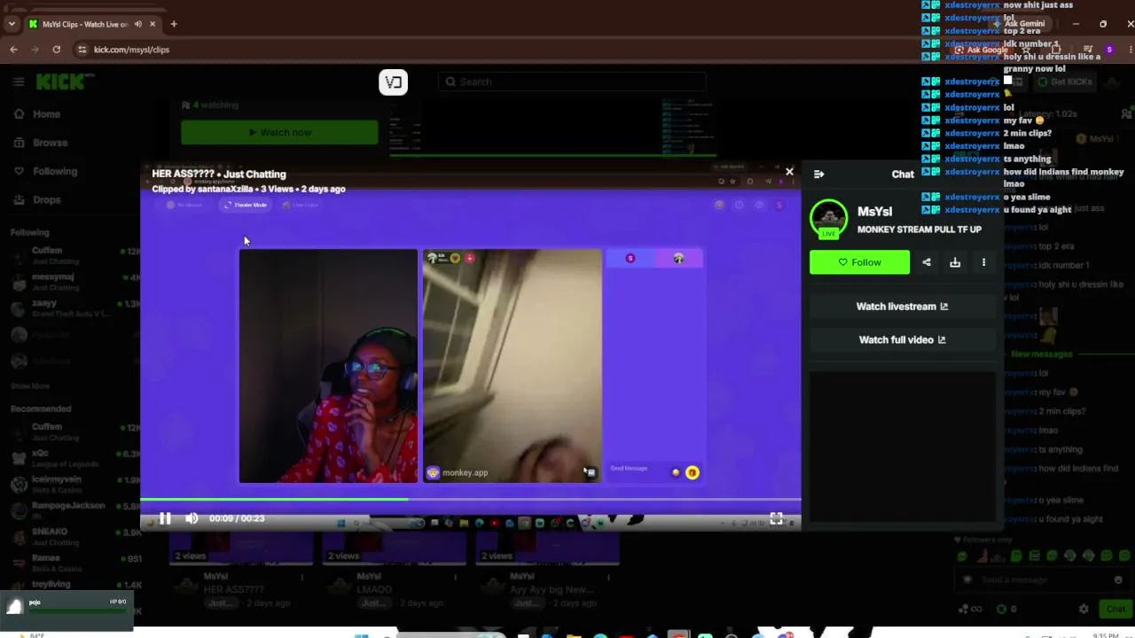This screenshot has height=638, width=1135.
Task: Open Watch livestream link
Action: [902, 307]
